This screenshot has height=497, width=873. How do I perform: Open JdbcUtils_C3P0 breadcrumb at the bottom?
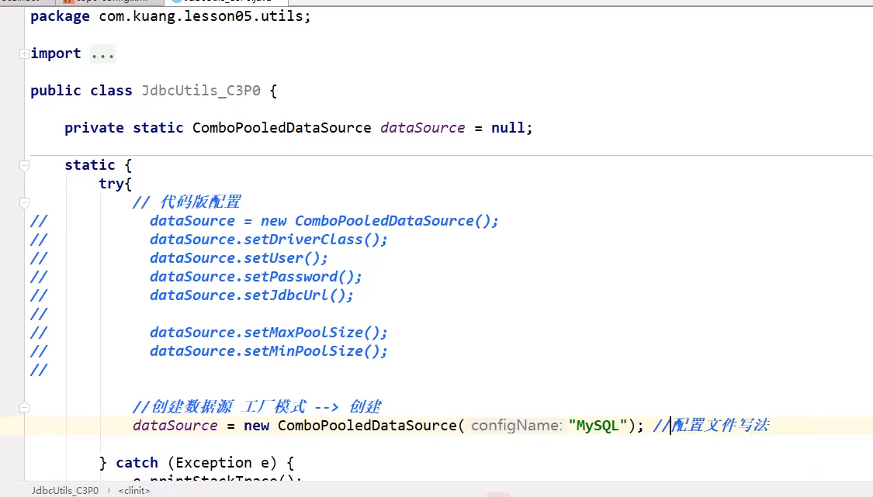[x=65, y=490]
